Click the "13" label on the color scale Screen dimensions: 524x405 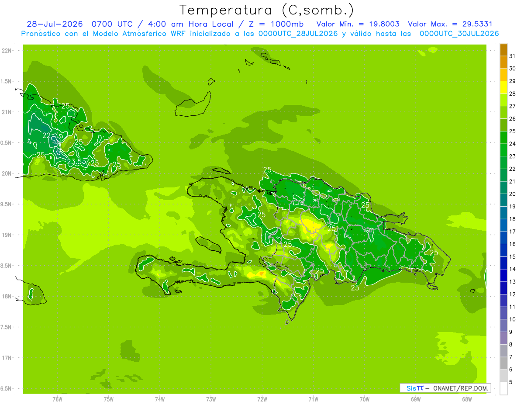tap(512, 282)
